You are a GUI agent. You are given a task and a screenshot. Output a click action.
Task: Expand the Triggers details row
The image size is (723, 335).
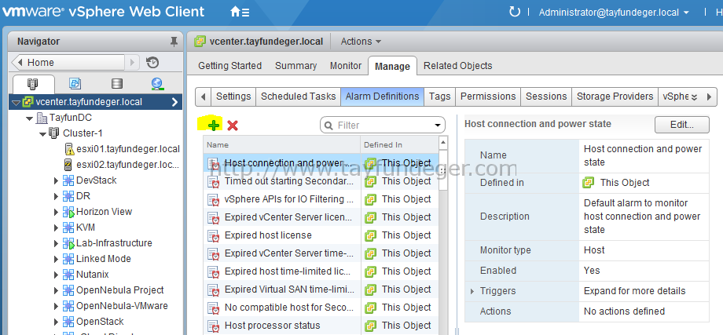[472, 291]
